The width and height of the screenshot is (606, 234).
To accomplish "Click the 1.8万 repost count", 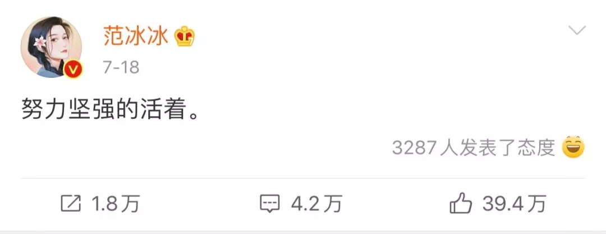I will point(115,204).
